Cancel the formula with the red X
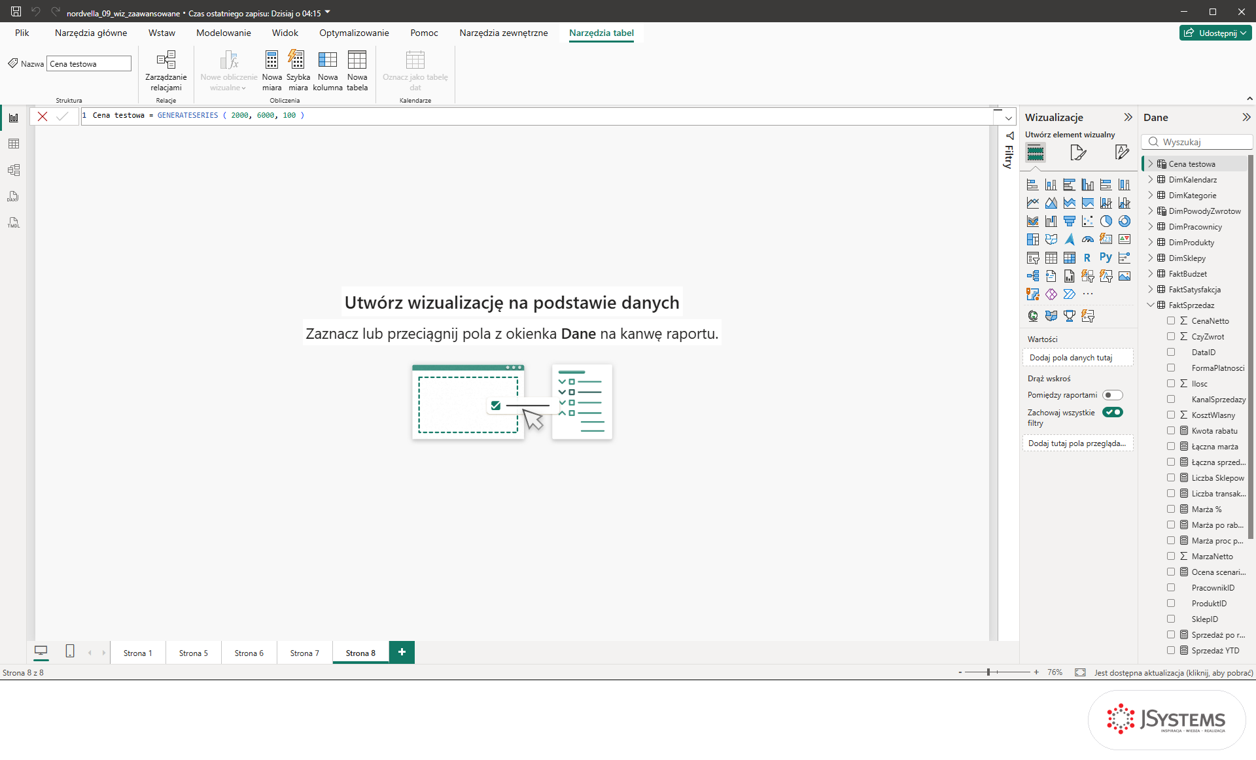1256x760 pixels. coord(43,116)
